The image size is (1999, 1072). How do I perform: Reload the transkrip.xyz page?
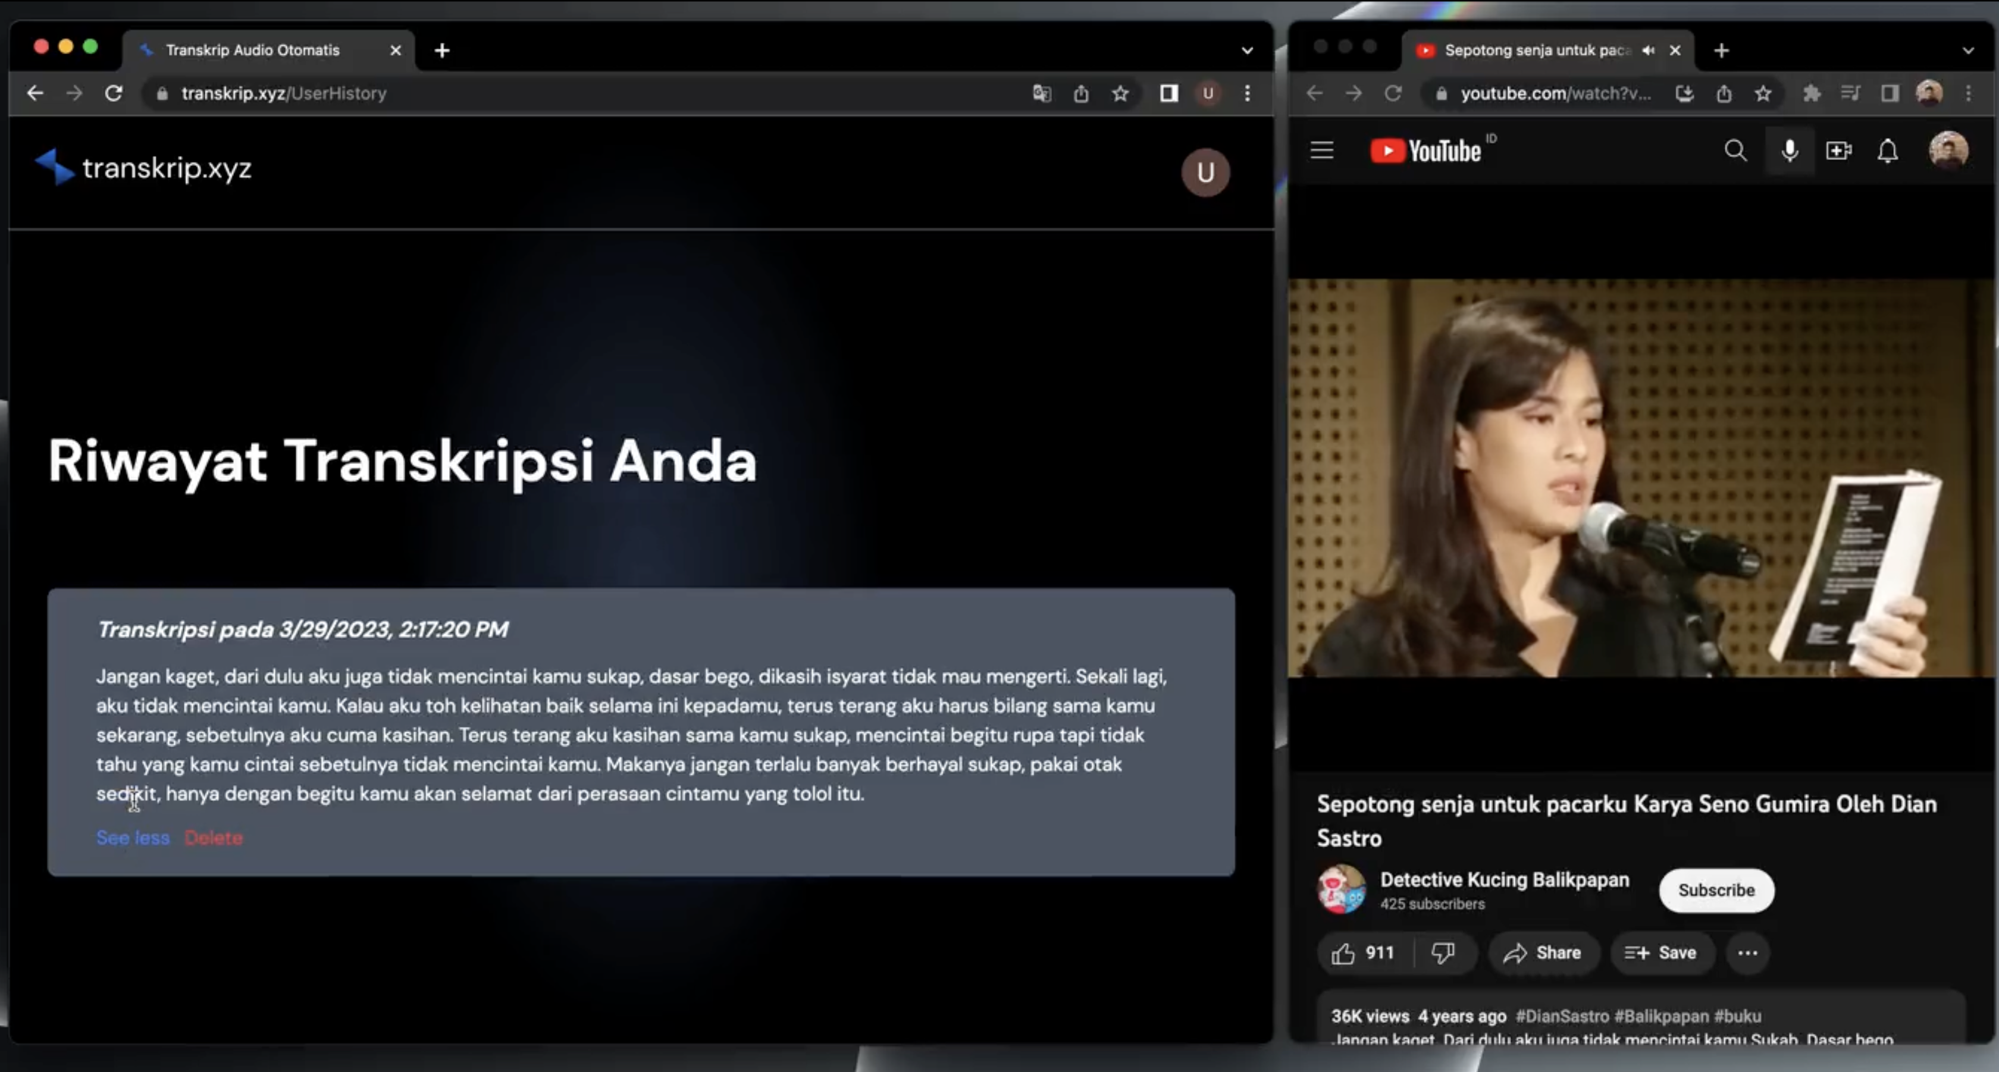[114, 93]
